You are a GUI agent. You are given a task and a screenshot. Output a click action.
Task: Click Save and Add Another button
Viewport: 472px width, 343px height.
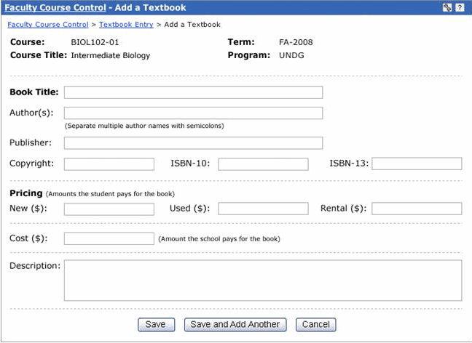point(235,325)
